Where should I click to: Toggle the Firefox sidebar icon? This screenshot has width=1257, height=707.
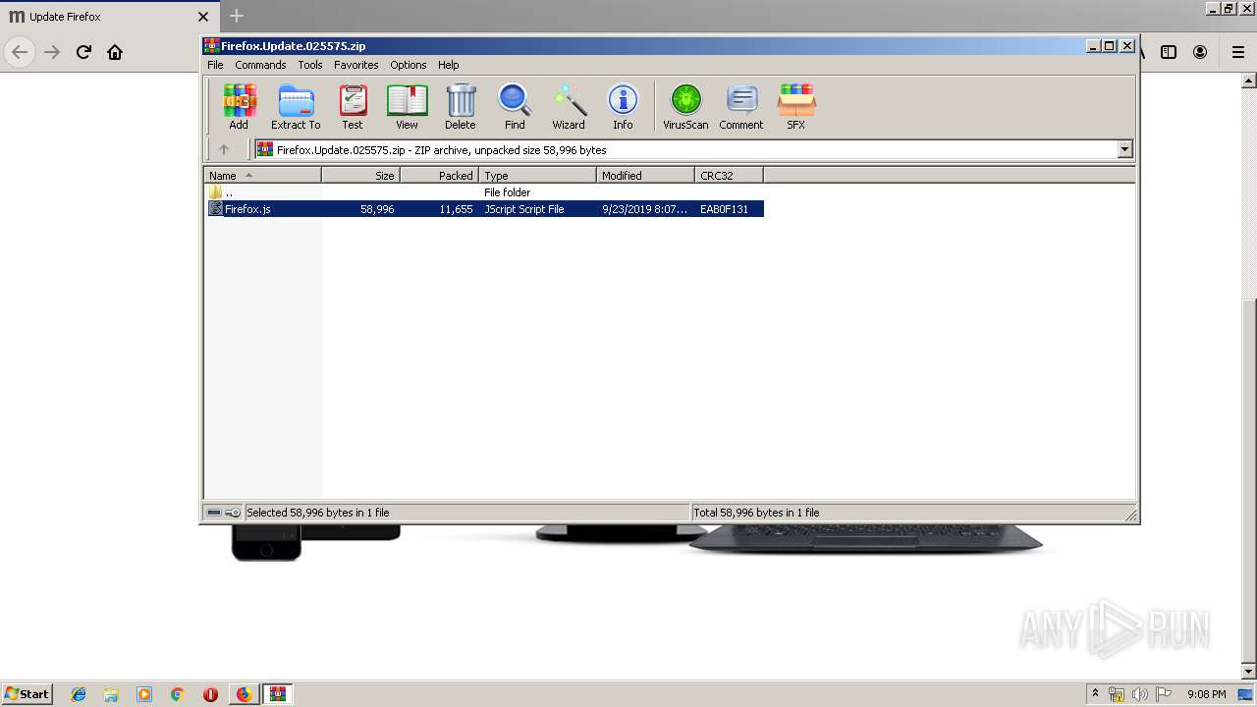(x=1169, y=52)
